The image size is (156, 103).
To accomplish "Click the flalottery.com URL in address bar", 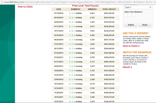I will point(80,2).
